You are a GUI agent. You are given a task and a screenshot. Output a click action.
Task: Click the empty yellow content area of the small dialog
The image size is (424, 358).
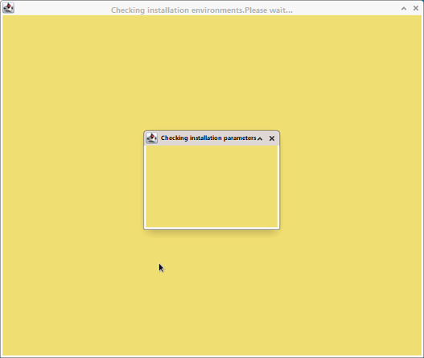point(212,187)
